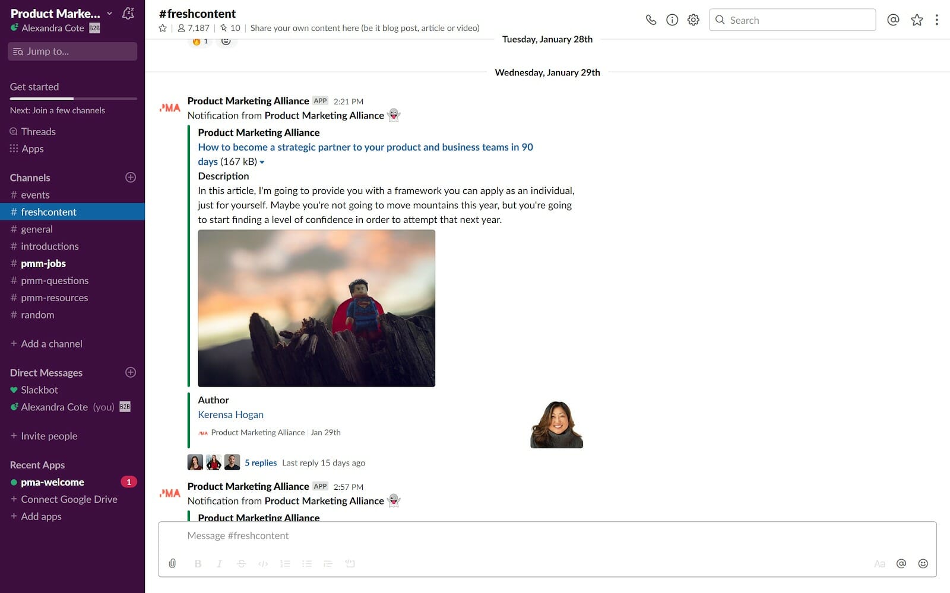
Task: Click the Search field
Action: coord(793,20)
